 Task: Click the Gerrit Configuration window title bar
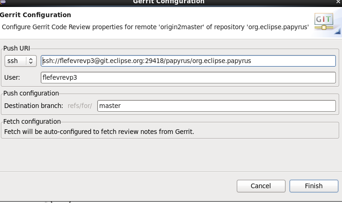169,2
